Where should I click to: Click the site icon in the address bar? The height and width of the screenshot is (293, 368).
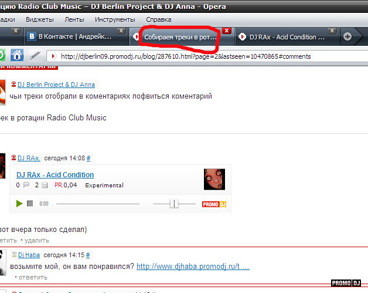pyautogui.click(x=53, y=56)
